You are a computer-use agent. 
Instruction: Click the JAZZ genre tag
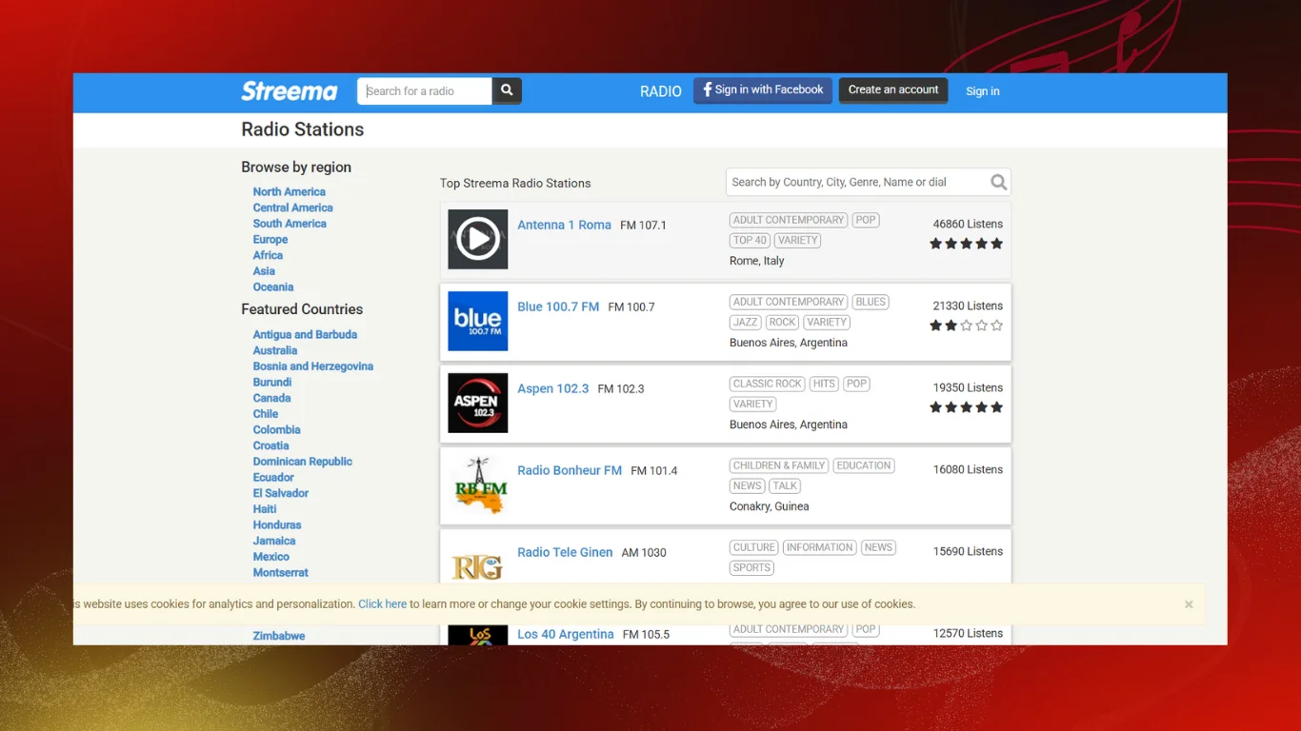pos(746,323)
